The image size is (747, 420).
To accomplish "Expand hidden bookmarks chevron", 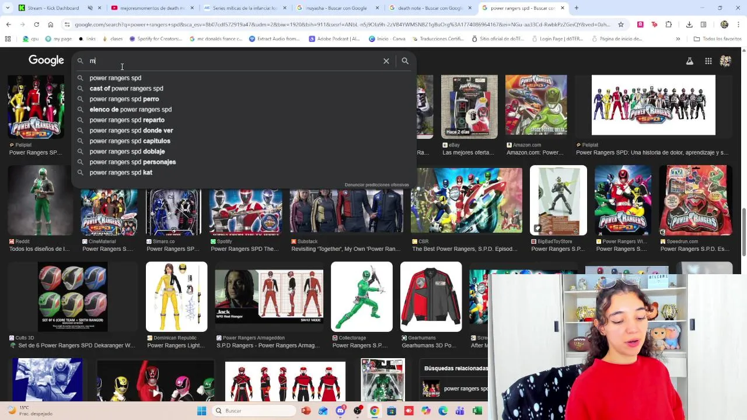I will pos(678,39).
